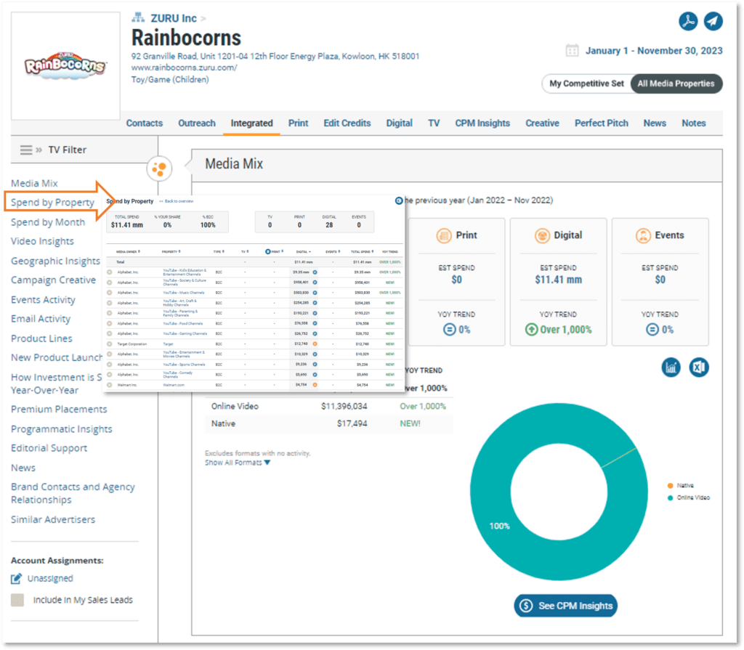744x650 pixels.
Task: Click the Unassigned edit pencil icon
Action: pos(17,578)
